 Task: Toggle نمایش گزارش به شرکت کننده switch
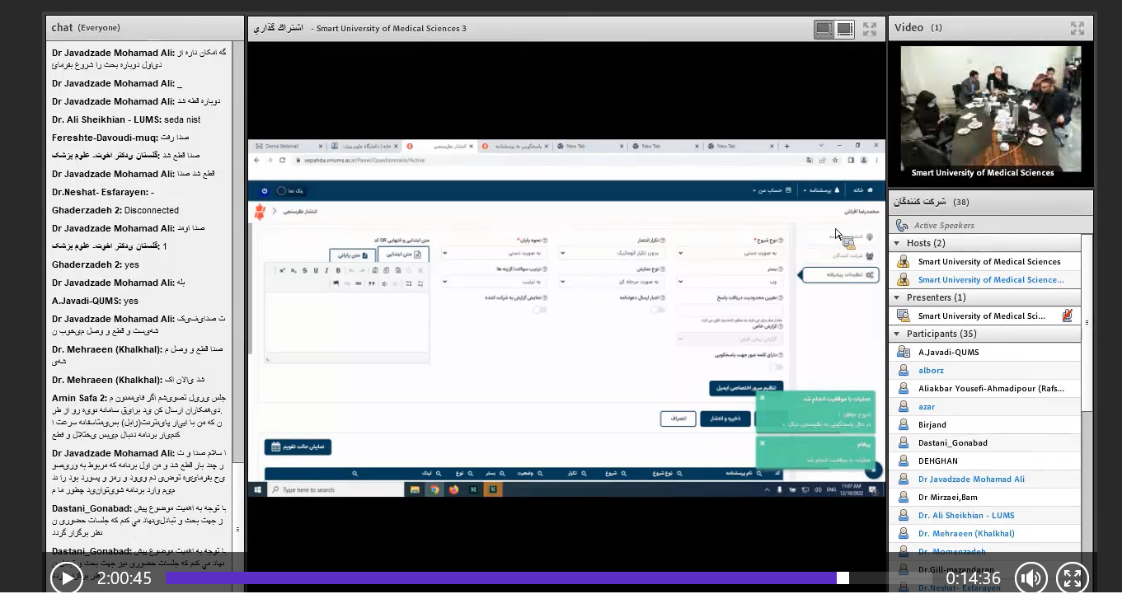[x=539, y=310]
